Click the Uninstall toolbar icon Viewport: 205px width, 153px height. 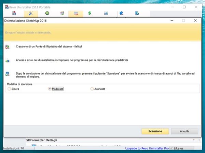pyautogui.click(x=76, y=13)
